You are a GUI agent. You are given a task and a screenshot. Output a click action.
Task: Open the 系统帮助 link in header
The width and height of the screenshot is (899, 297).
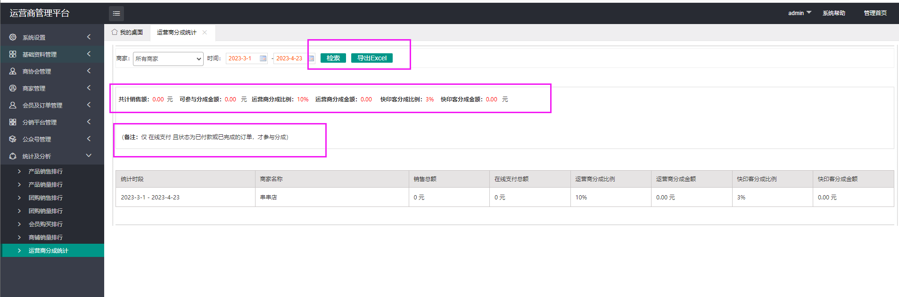pos(833,13)
